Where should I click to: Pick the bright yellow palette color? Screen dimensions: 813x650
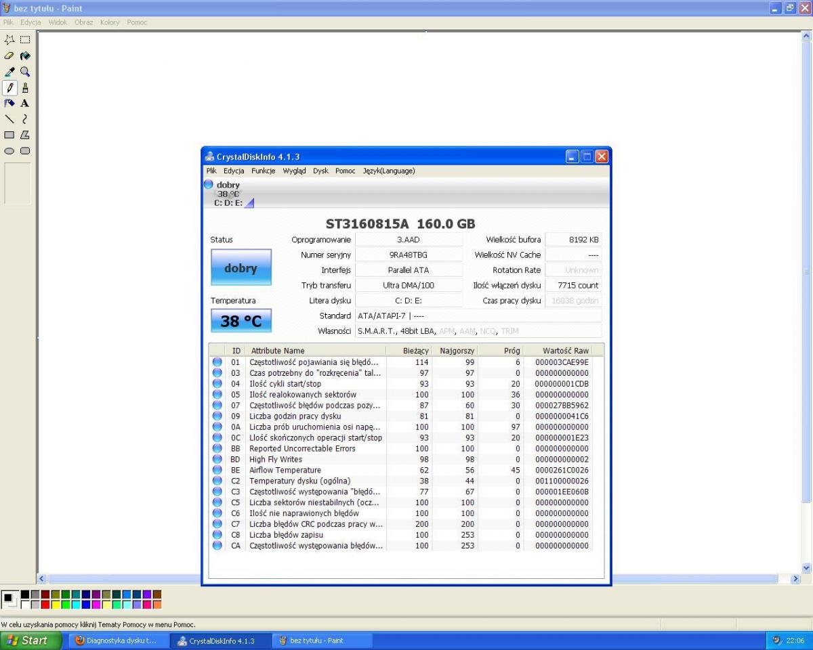pos(56,605)
